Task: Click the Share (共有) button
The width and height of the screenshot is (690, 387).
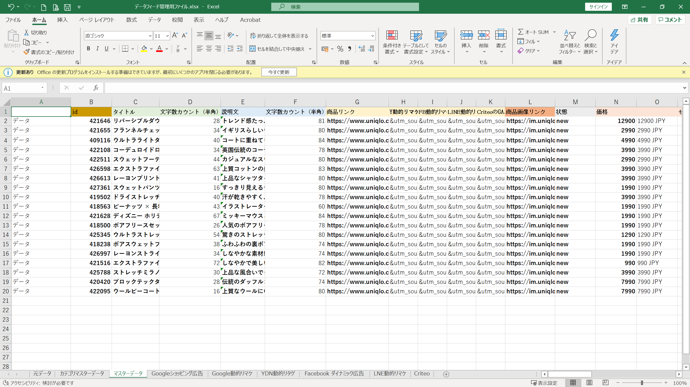Action: pyautogui.click(x=640, y=20)
